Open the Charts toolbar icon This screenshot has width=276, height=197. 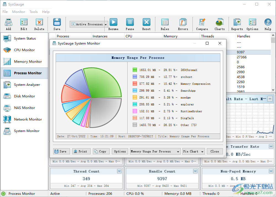pyautogui.click(x=220, y=24)
